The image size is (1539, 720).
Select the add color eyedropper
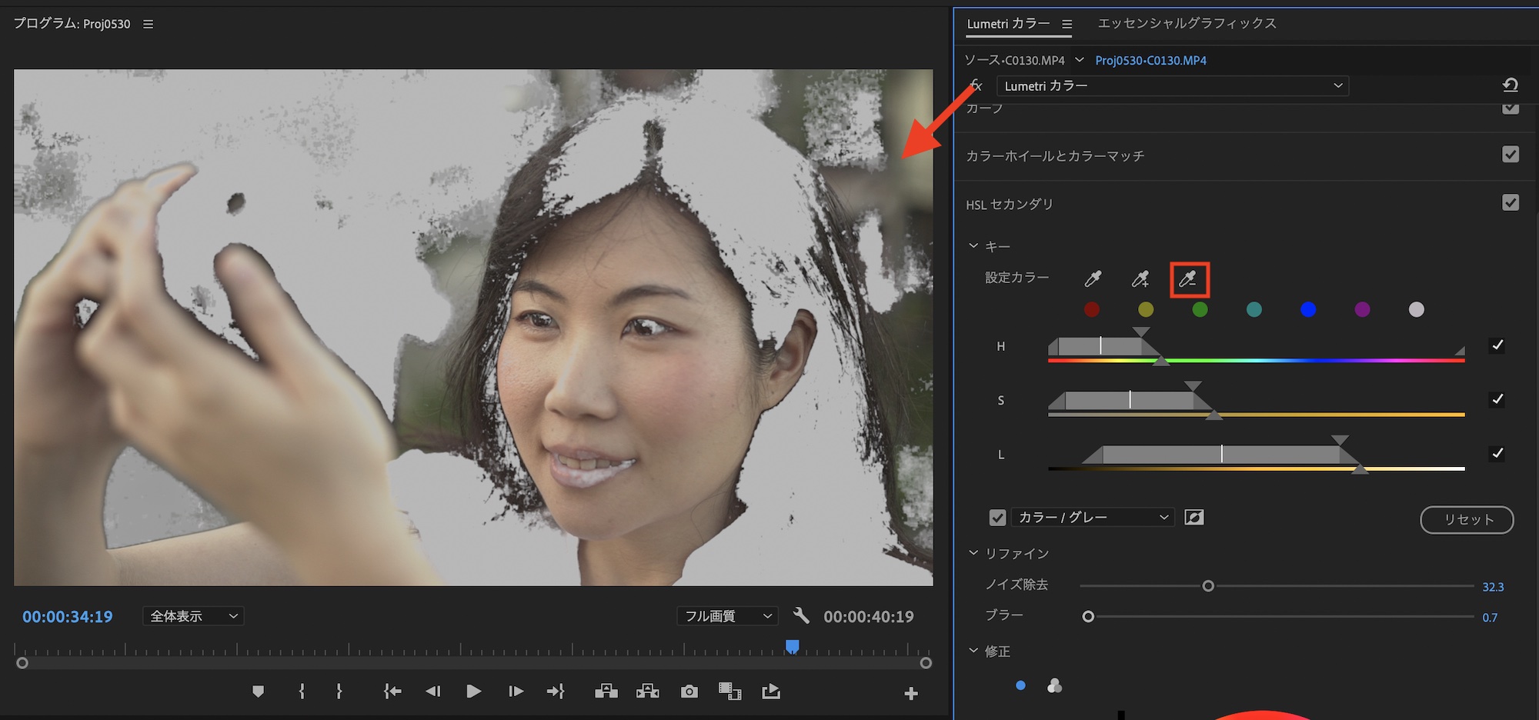click(x=1140, y=279)
